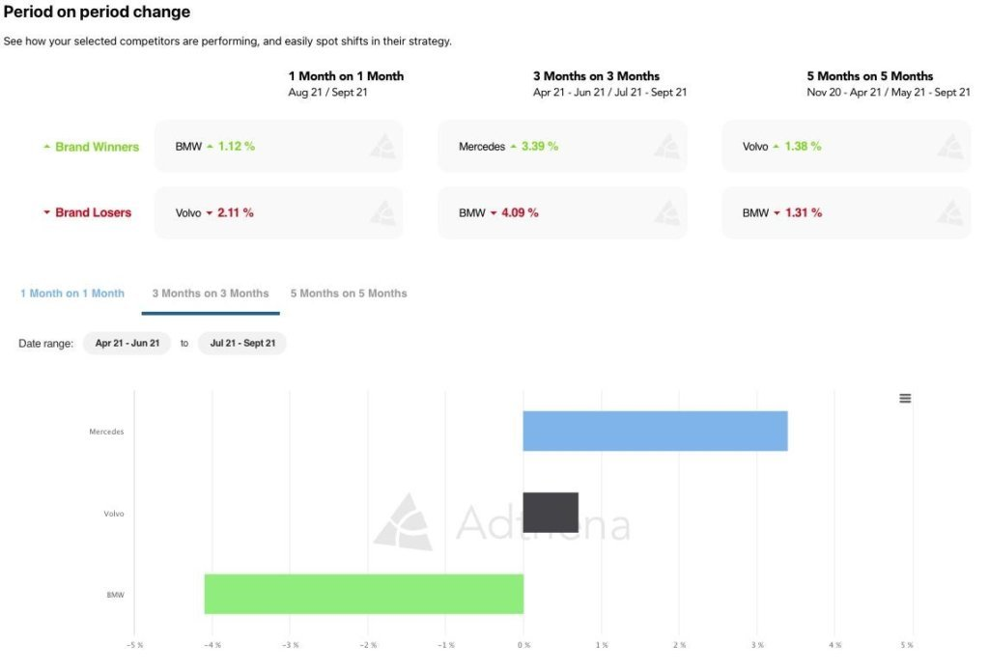Image resolution: width=989 pixels, height=671 pixels.
Task: Click the red down-arrow beside Brand Losers
Action: [45, 212]
